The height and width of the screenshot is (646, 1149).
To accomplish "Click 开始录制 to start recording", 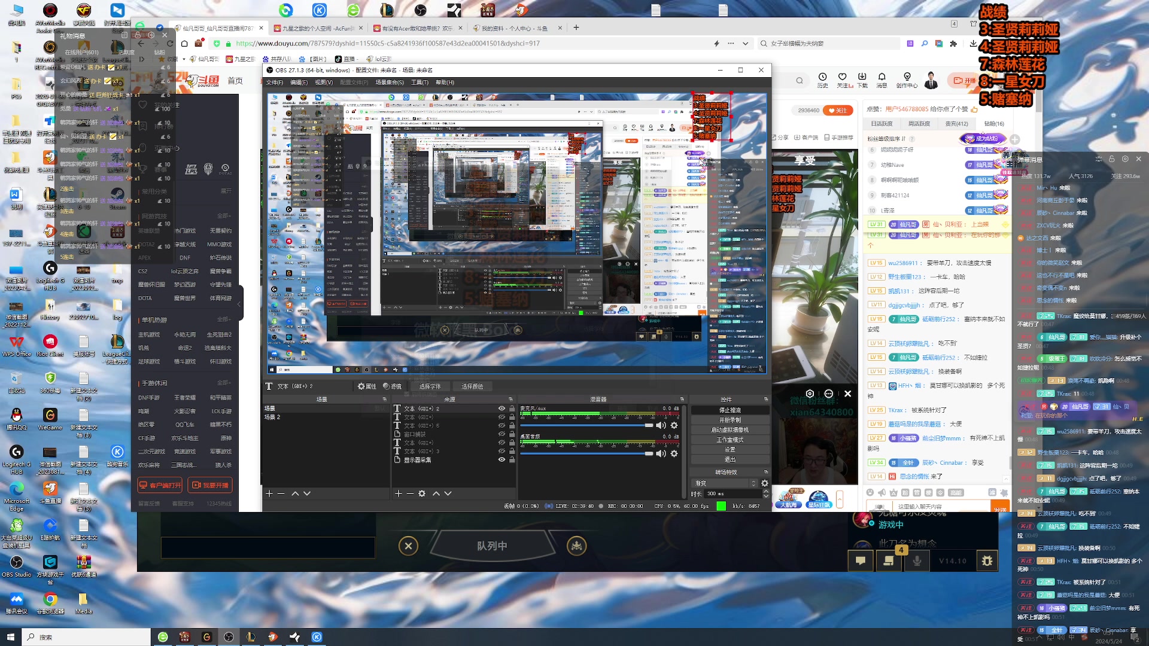I will tap(730, 420).
